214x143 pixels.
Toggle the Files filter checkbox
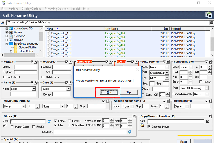(56, 125)
